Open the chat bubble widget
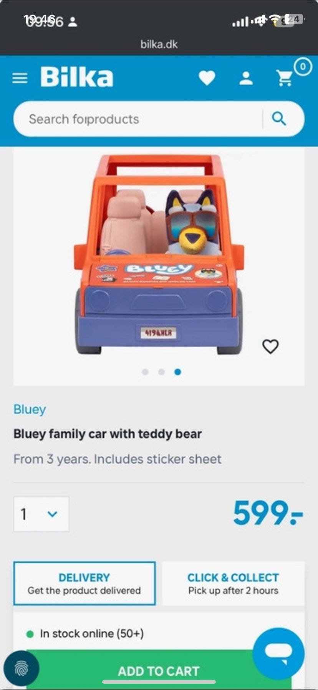The height and width of the screenshot is (690, 318). tap(278, 653)
